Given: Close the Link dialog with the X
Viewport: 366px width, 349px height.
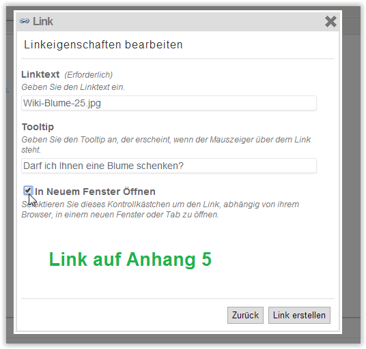Looking at the screenshot, I should (x=330, y=21).
